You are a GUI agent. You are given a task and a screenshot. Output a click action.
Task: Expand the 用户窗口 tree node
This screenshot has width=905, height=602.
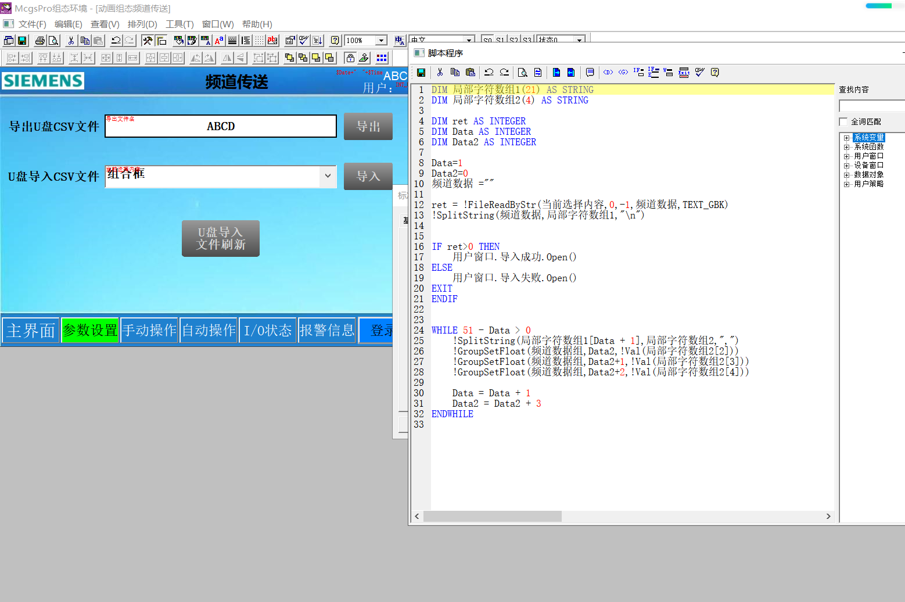click(847, 156)
